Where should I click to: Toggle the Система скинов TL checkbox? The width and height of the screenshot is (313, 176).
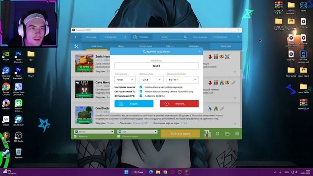tap(141, 91)
